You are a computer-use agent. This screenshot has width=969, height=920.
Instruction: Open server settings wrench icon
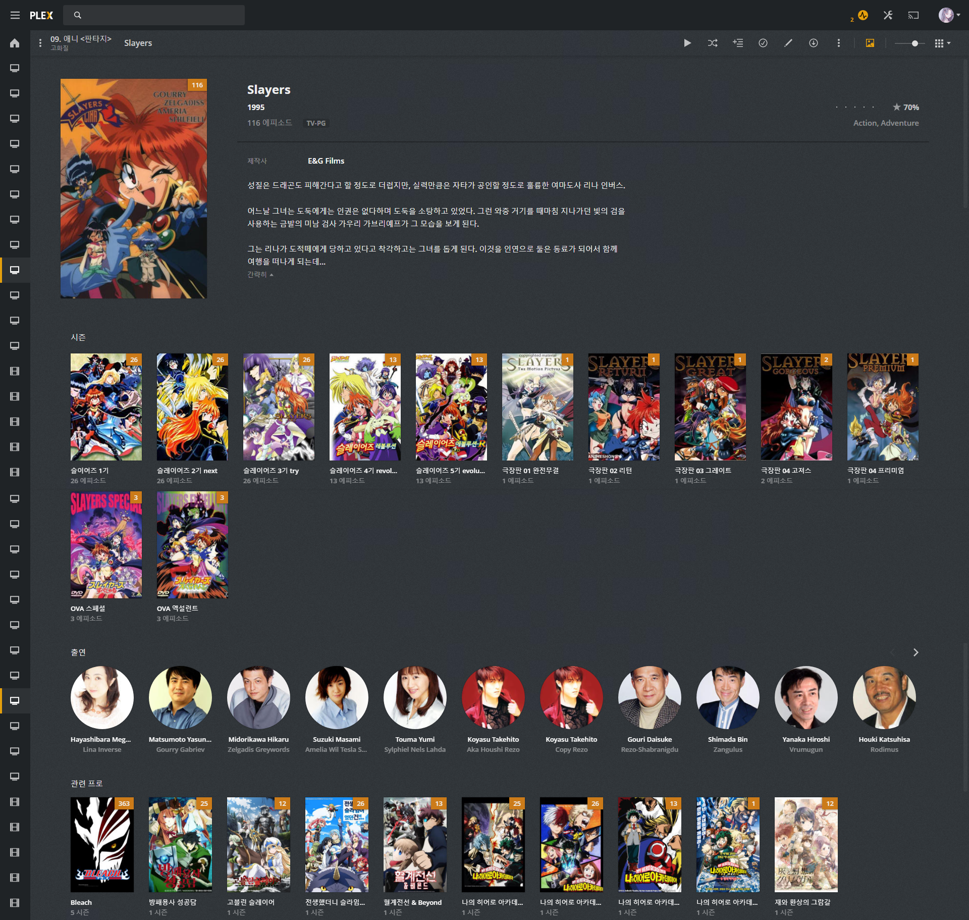click(x=888, y=15)
